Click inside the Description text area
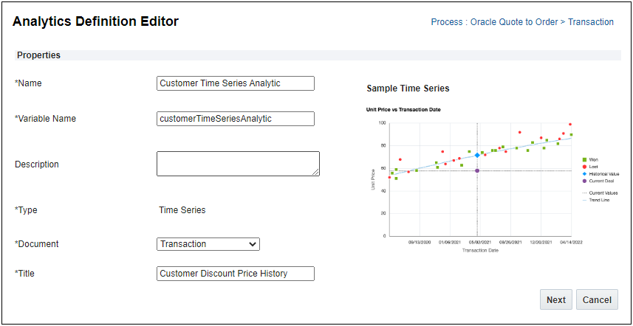The image size is (633, 326). coord(237,164)
